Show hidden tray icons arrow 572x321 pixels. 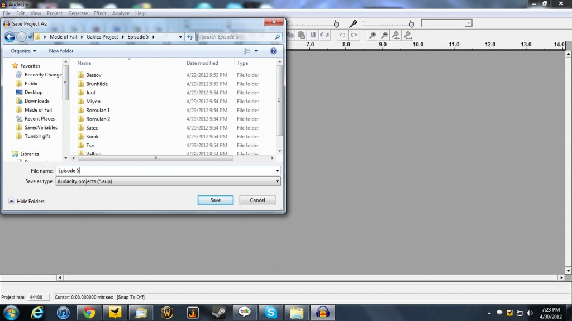(x=489, y=313)
